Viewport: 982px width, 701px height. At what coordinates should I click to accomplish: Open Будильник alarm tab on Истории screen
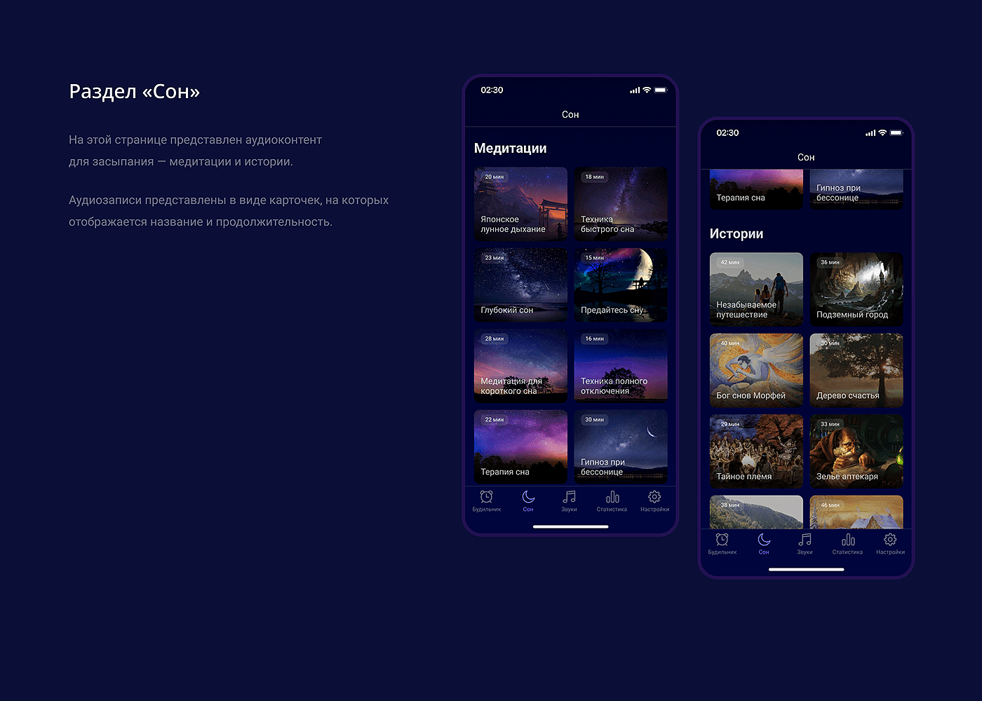722,544
